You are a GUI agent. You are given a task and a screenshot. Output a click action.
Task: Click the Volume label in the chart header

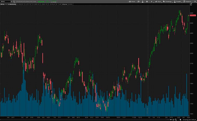65,4
